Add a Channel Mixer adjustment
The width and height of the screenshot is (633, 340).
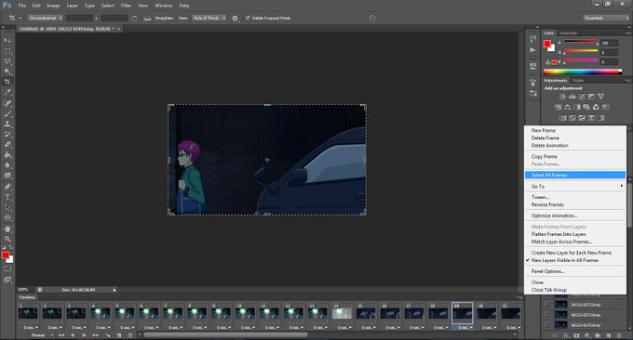[596, 107]
